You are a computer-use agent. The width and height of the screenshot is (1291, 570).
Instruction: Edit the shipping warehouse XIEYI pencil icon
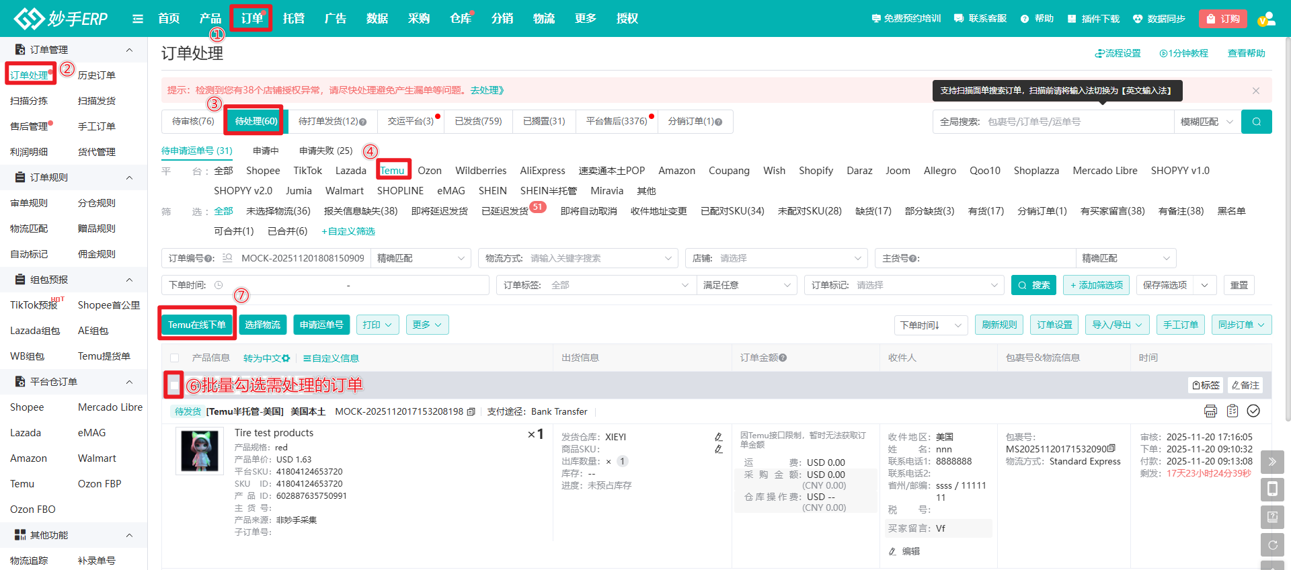click(718, 437)
